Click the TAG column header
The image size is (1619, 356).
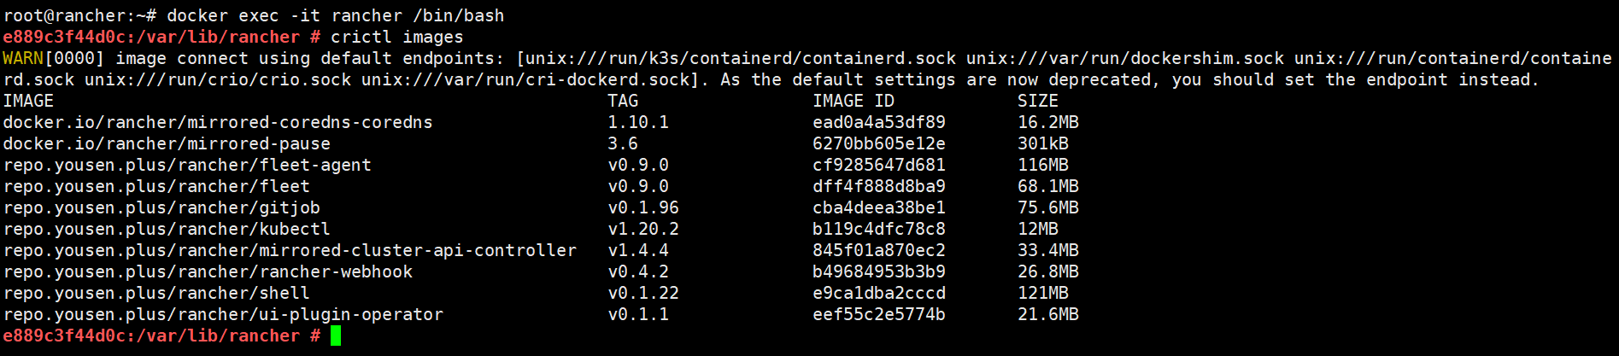[x=623, y=101]
